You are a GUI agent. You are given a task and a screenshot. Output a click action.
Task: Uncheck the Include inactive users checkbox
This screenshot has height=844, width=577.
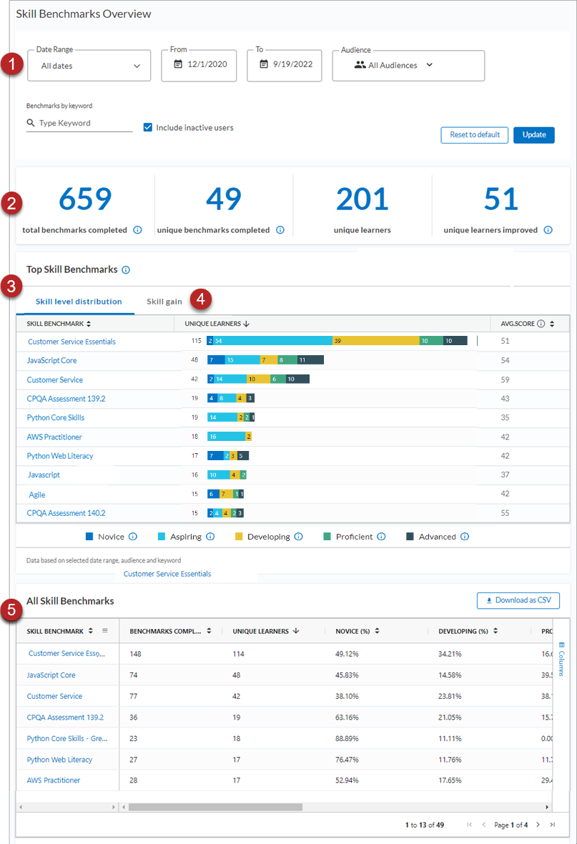147,127
